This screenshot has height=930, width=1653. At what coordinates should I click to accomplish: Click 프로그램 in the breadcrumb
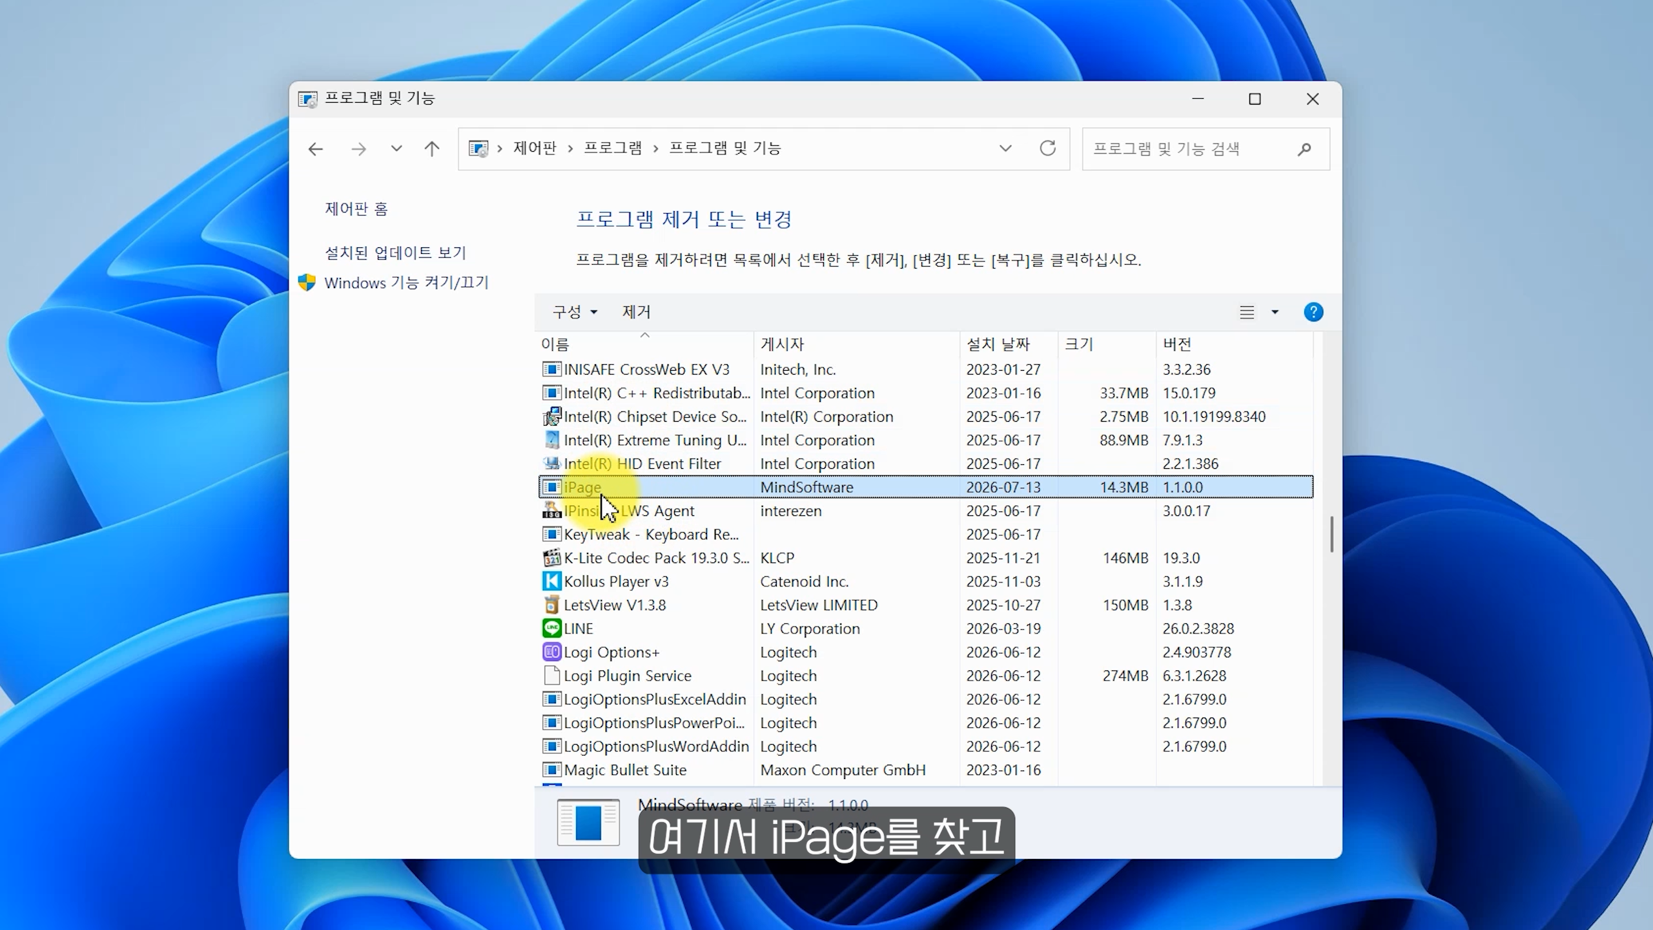[x=613, y=148]
